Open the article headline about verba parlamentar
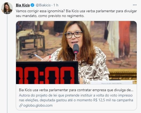The width and height of the screenshot is (141, 113). click(x=76, y=90)
